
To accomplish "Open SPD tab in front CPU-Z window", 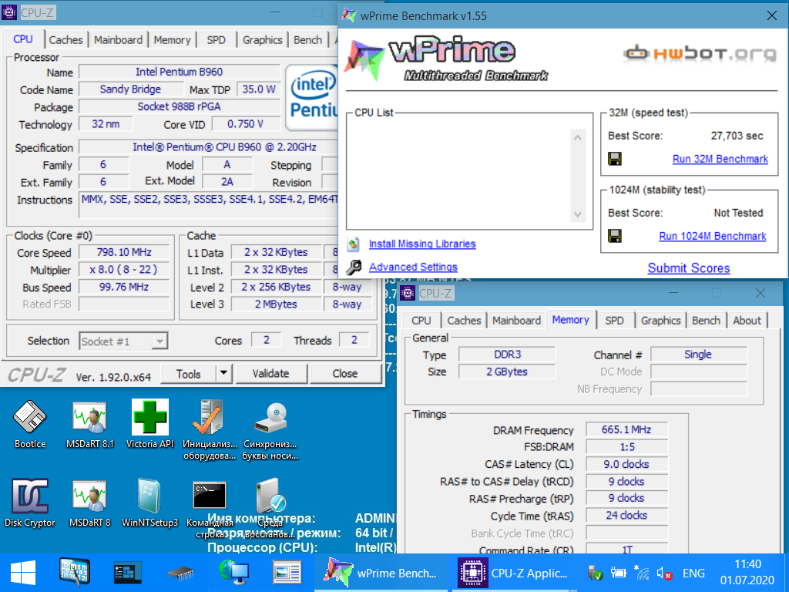I will 217,40.
